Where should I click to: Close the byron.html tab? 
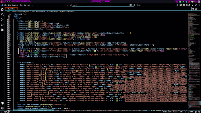tap(16, 9)
